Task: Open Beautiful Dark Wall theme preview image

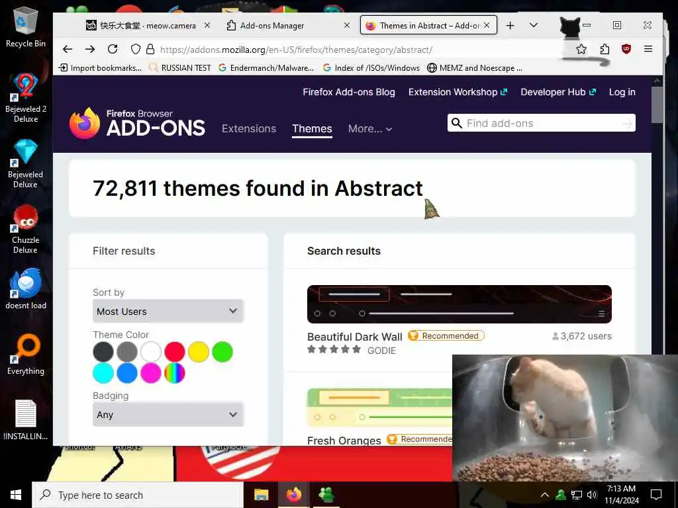Action: [460, 304]
